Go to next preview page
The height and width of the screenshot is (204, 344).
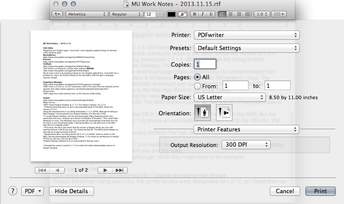pyautogui.click(x=105, y=170)
